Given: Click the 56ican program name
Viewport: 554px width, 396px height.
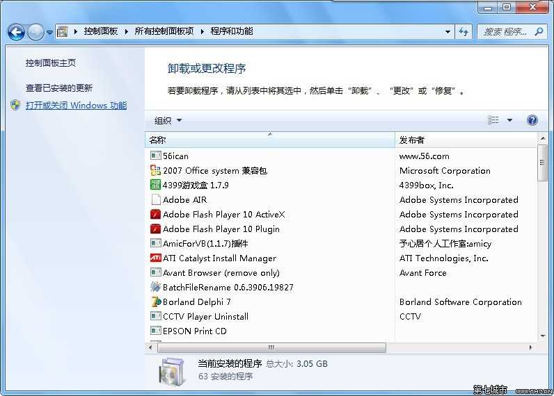Looking at the screenshot, I should [175, 156].
